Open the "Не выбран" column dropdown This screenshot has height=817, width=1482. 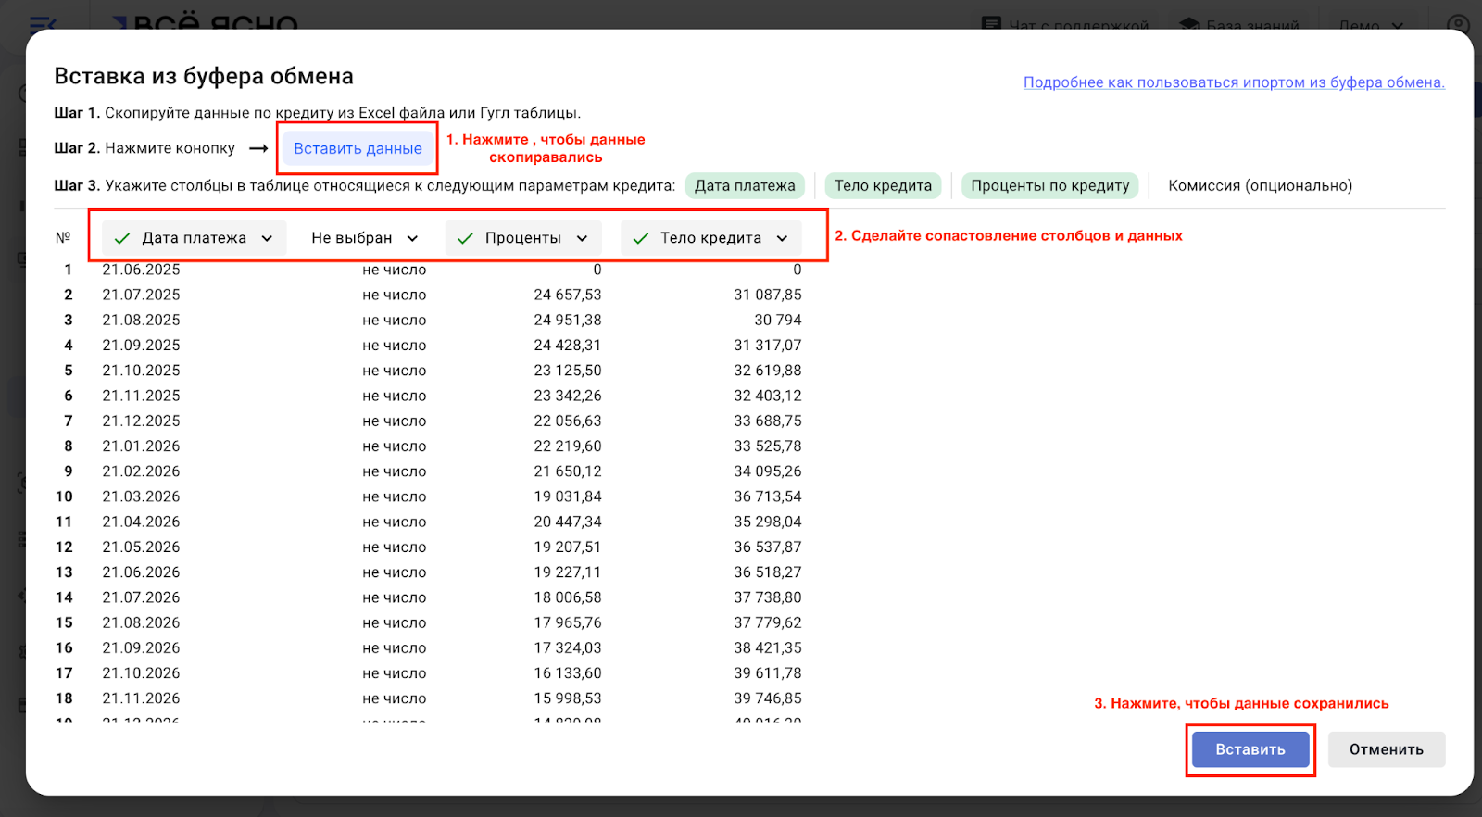(x=364, y=238)
